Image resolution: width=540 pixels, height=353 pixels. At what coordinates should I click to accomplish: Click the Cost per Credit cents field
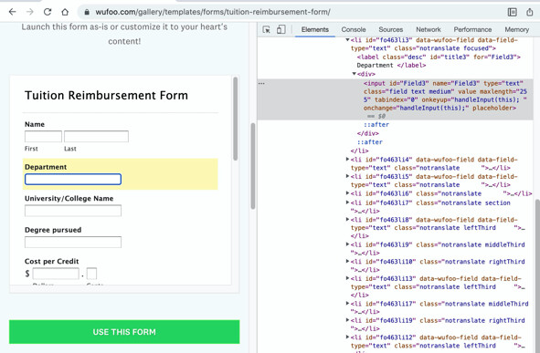pos(91,274)
